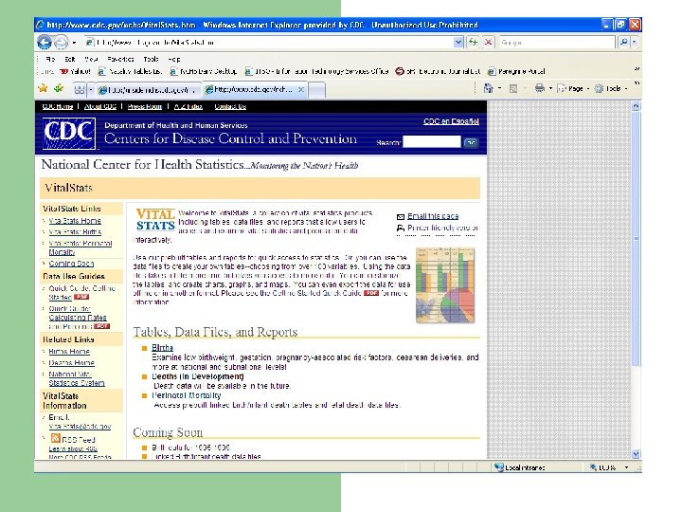Click the CDC Home link
This screenshot has height=512, width=682.
(58, 106)
